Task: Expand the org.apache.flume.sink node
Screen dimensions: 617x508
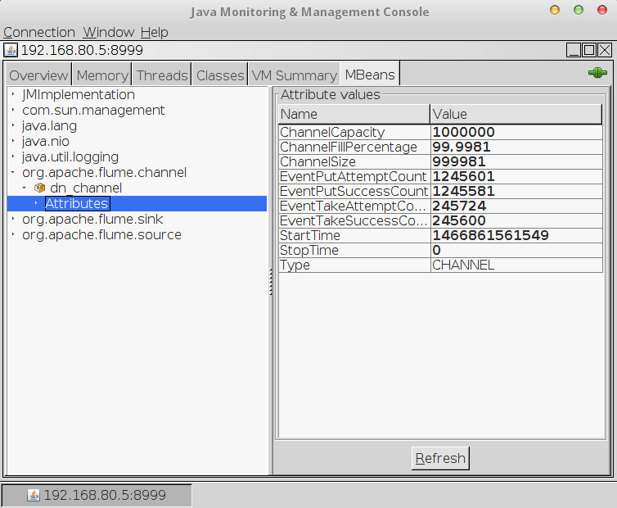Action: [x=13, y=219]
